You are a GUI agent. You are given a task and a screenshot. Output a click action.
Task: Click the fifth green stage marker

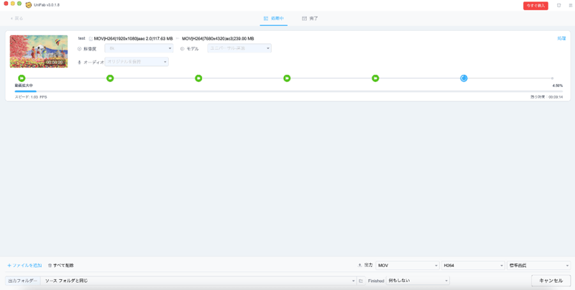click(x=375, y=78)
